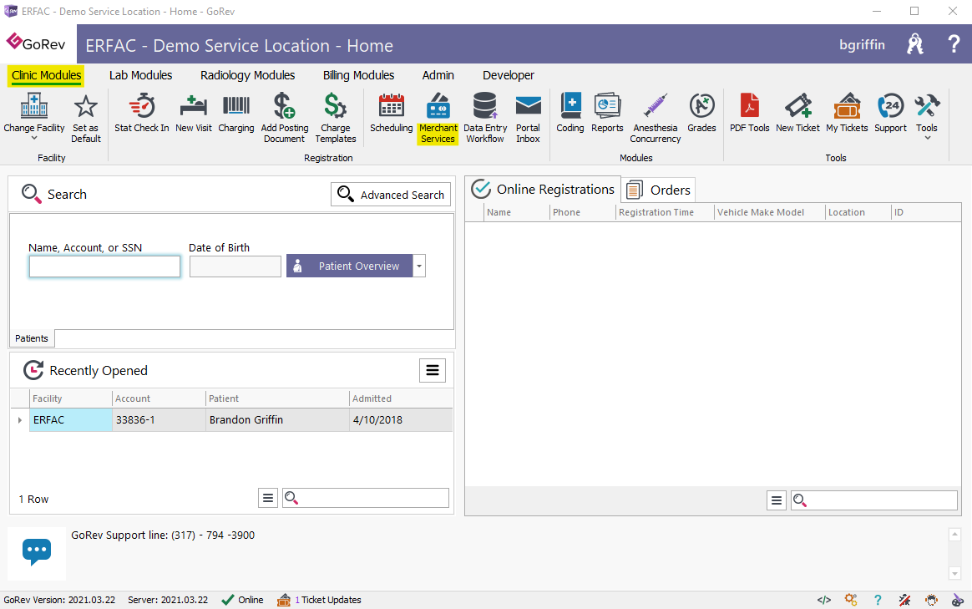Open 24-hour Support
Viewport: 972px width, 609px height.
click(x=891, y=113)
